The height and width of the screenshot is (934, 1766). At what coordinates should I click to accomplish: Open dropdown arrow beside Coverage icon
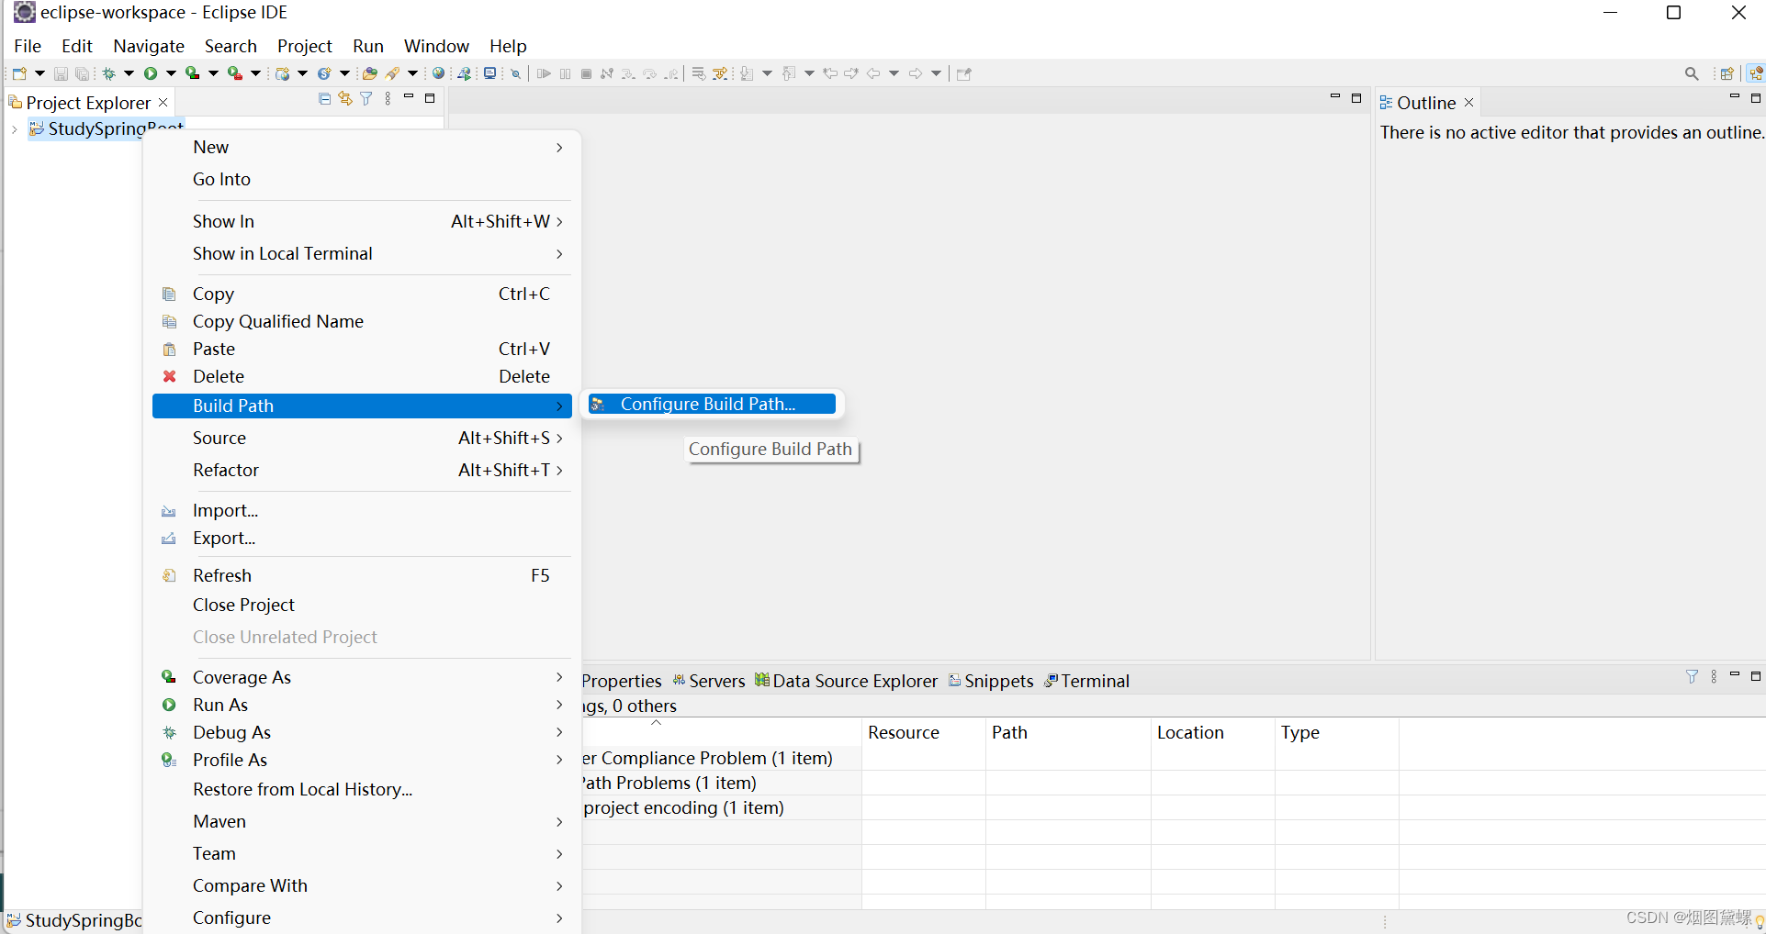[213, 73]
